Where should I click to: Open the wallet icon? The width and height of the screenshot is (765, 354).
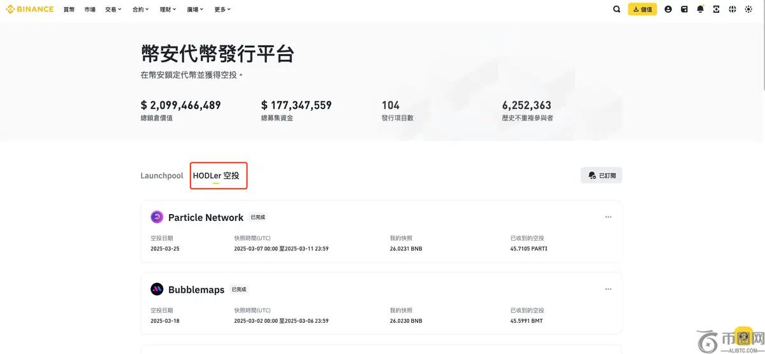[684, 10]
